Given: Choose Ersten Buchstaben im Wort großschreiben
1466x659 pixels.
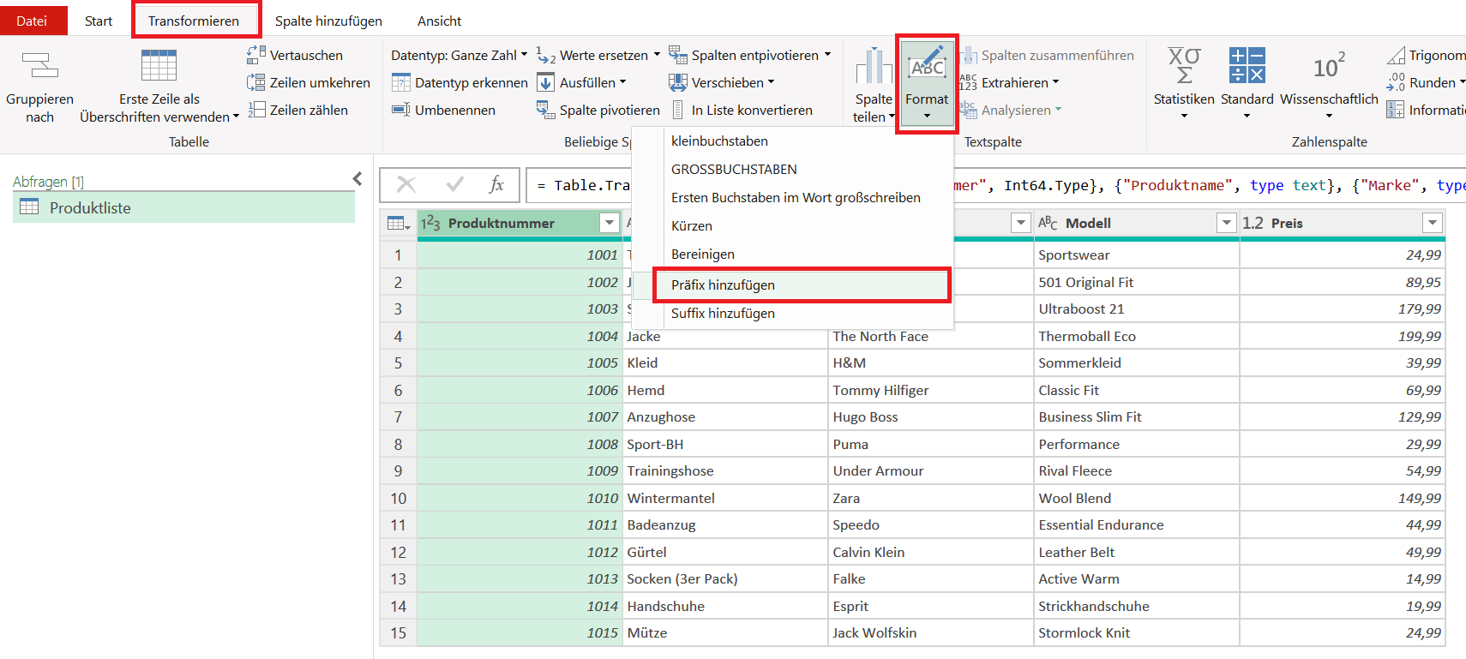Looking at the screenshot, I should [x=793, y=198].
